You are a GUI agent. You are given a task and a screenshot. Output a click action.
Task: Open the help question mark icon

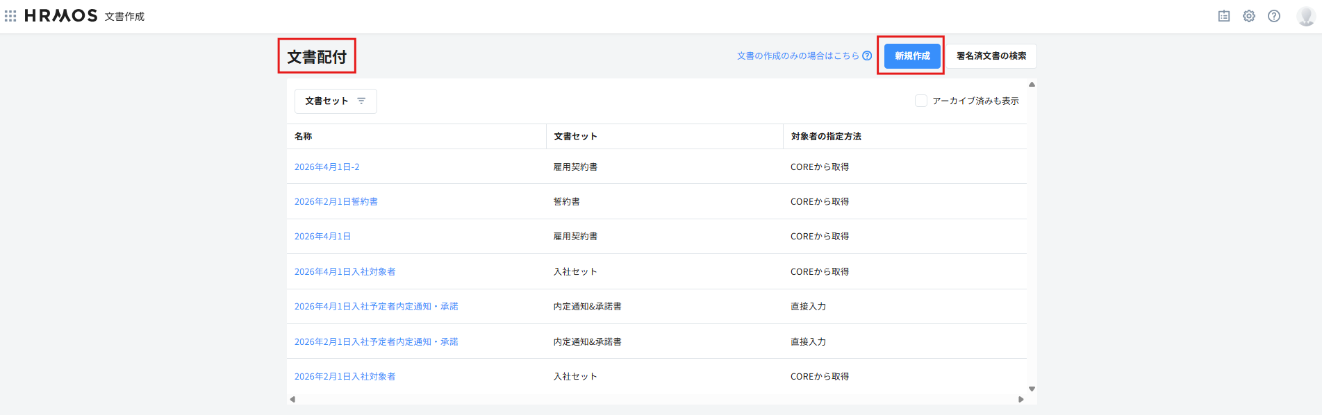pyautogui.click(x=1274, y=16)
